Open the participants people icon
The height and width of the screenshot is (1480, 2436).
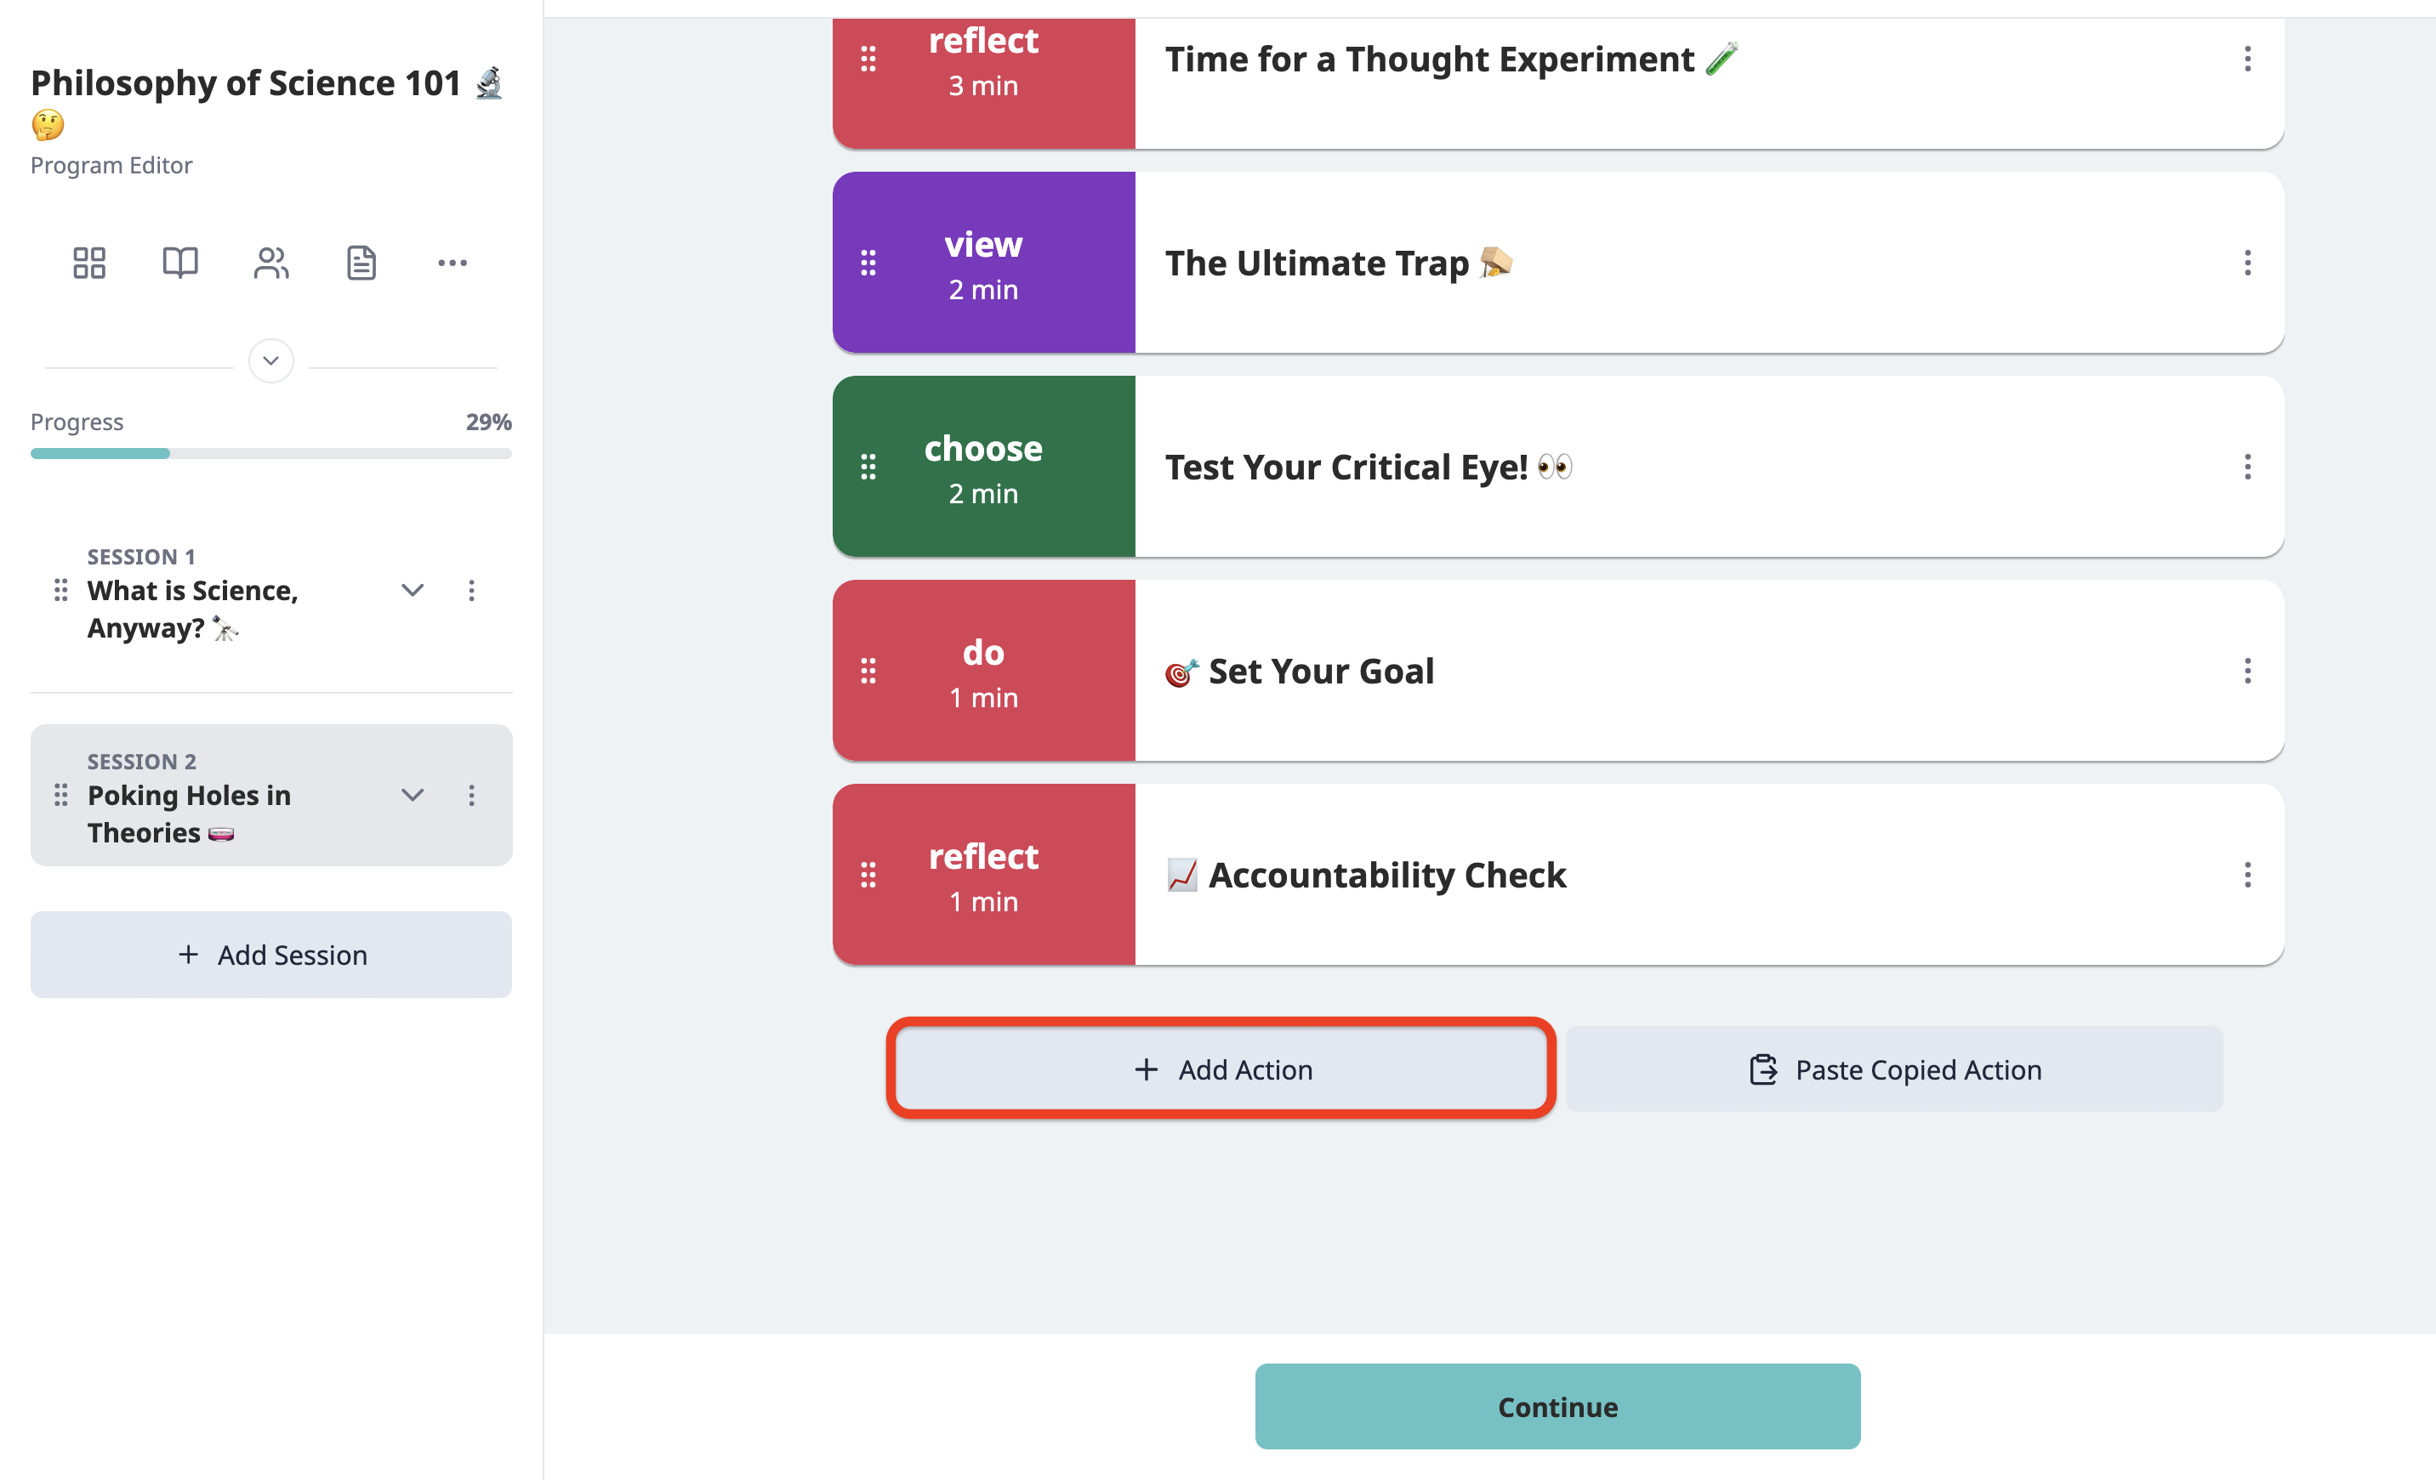pos(270,263)
